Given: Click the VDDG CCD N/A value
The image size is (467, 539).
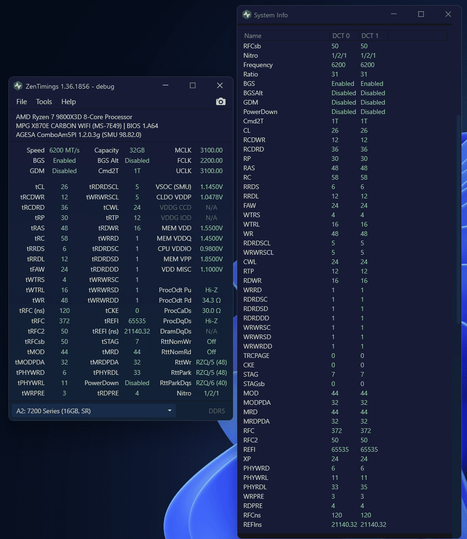Looking at the screenshot, I should [211, 207].
